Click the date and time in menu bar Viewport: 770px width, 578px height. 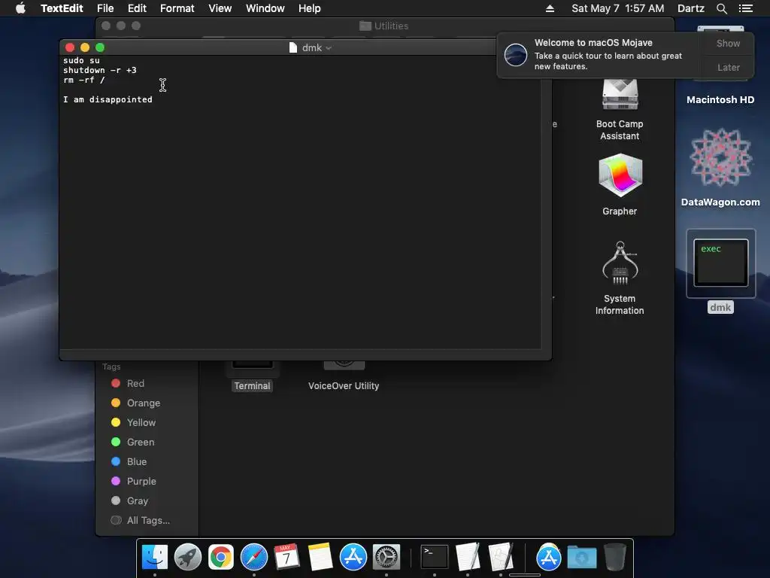618,8
